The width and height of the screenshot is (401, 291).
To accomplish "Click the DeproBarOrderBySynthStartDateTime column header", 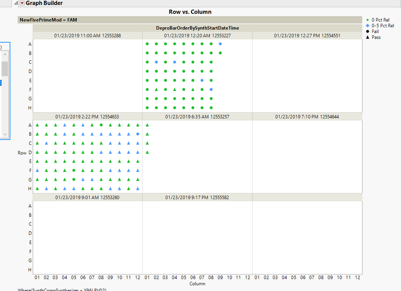I will (x=198, y=28).
